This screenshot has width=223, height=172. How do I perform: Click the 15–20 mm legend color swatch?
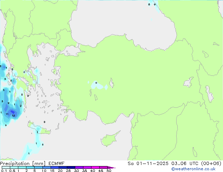click(x=55, y=167)
